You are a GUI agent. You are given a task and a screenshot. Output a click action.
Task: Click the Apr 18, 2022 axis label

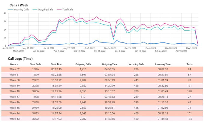(x=8, y=48)
